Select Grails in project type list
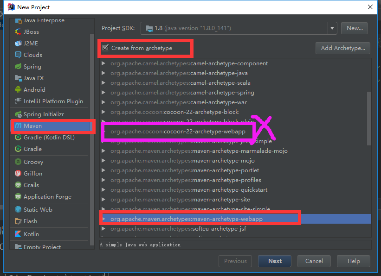 coord(50,185)
